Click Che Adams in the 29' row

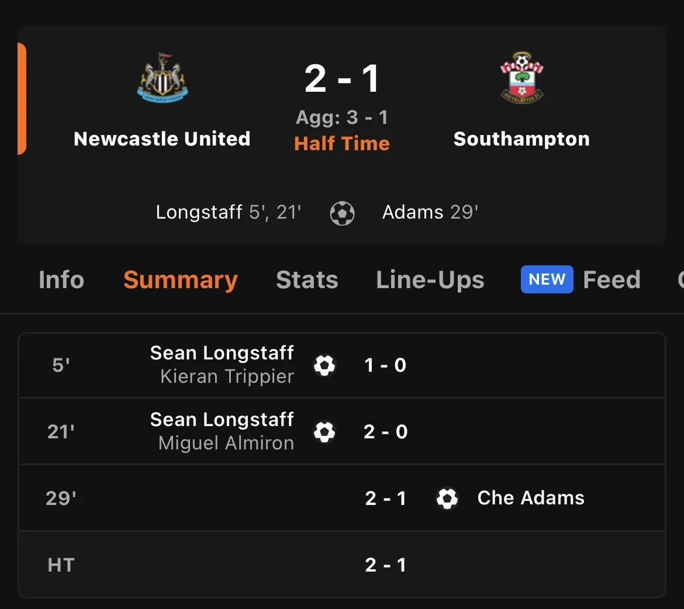coord(531,498)
